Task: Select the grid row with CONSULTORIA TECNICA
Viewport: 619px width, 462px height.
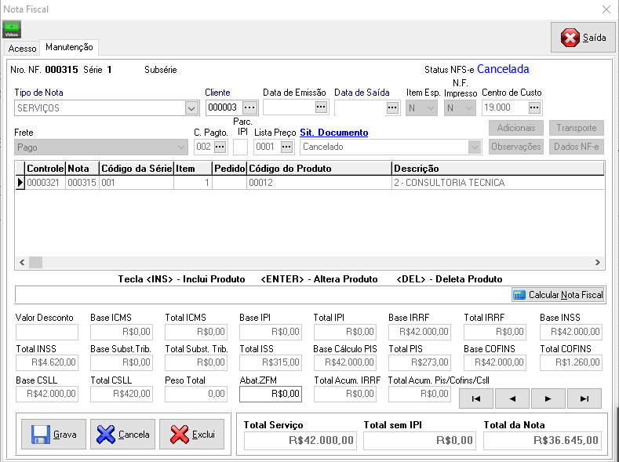Action: click(314, 183)
